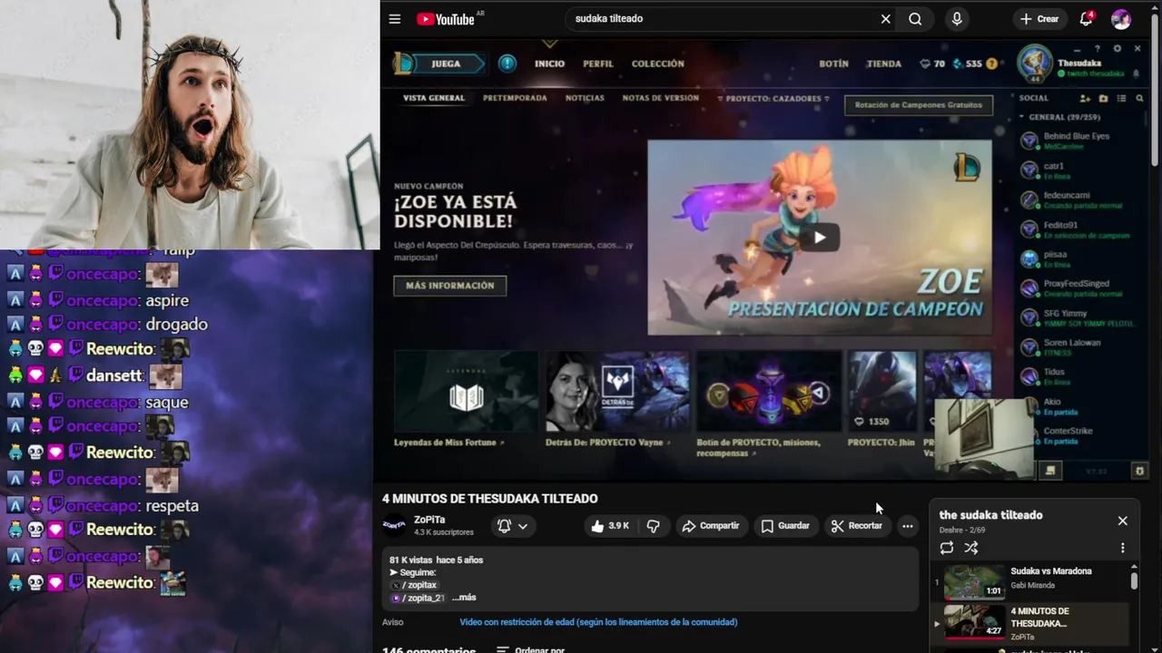The image size is (1162, 653).
Task: Open Detrás De: PROYECTO Vayne card
Action: (x=617, y=399)
